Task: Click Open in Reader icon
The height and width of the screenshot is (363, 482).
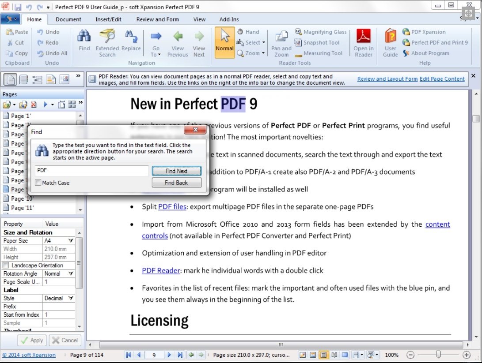Action: (364, 37)
